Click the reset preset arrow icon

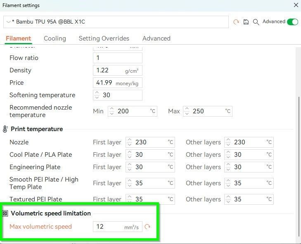(x=236, y=22)
